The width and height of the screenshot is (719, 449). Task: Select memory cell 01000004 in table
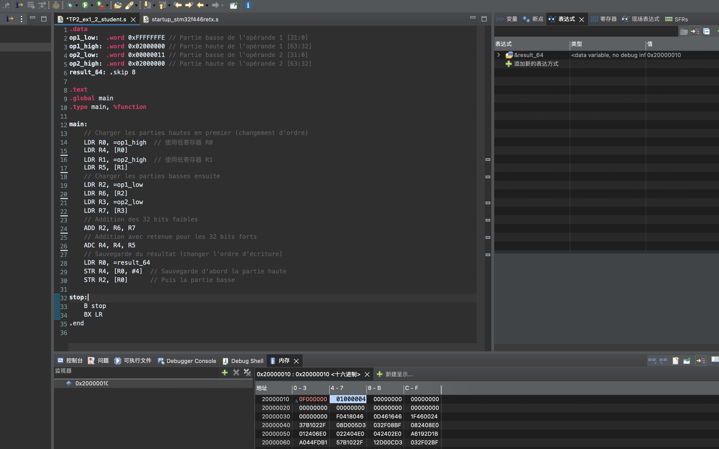[x=350, y=399]
